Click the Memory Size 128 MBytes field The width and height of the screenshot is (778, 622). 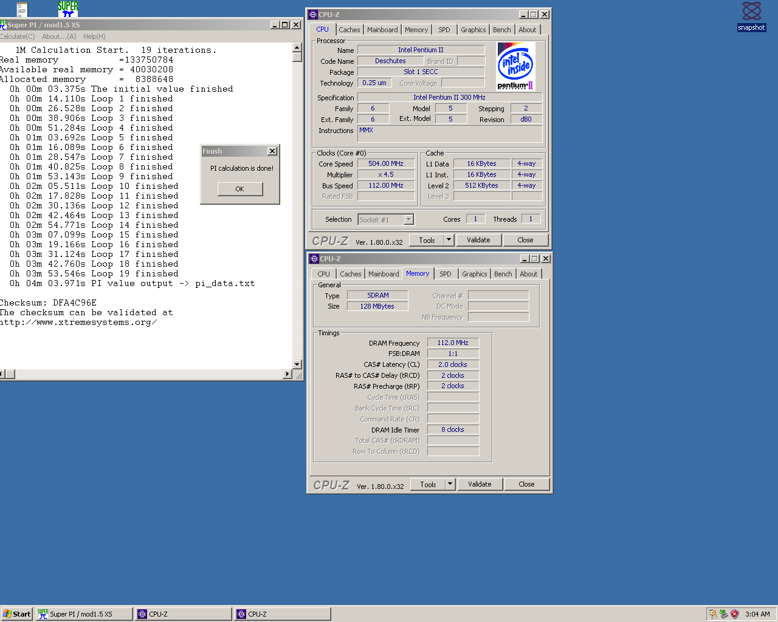[377, 306]
